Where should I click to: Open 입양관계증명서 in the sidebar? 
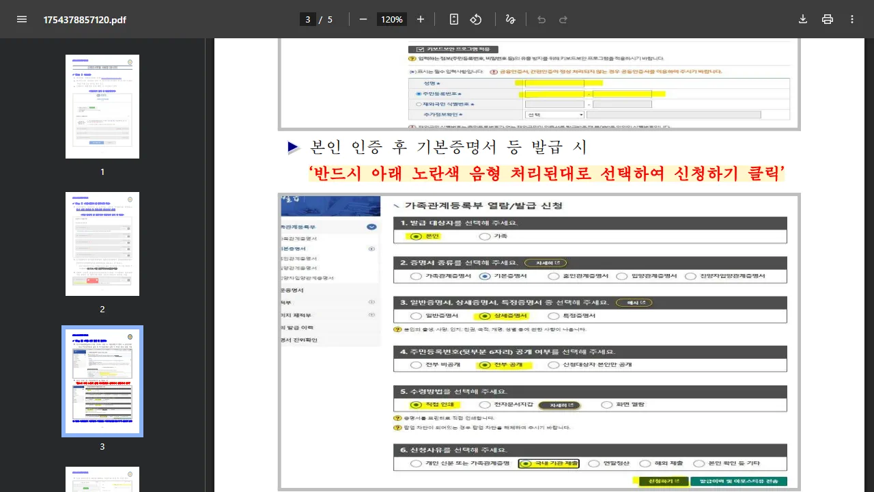click(x=299, y=269)
